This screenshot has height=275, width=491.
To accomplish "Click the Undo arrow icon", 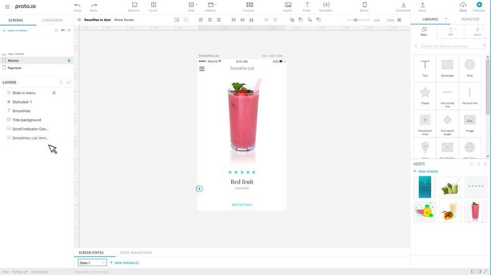I will [77, 5].
